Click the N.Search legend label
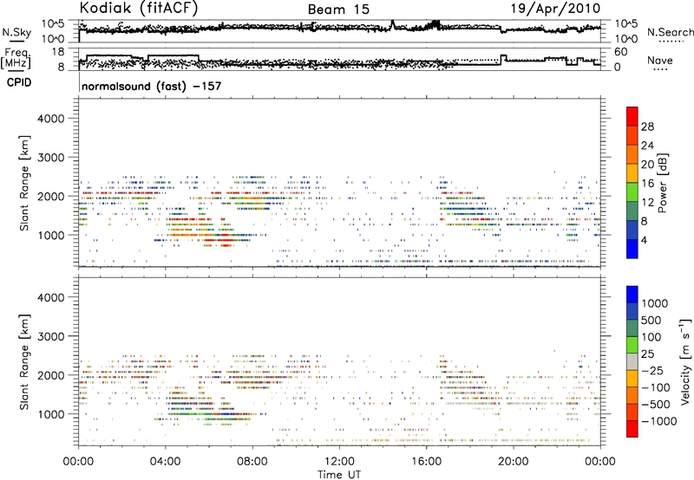 tap(670, 32)
